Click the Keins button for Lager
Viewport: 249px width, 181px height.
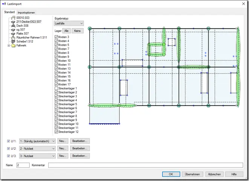click(77, 31)
